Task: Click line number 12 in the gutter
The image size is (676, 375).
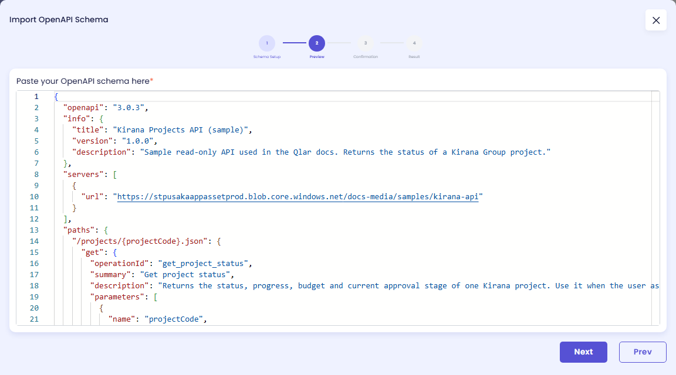Action: click(34, 219)
